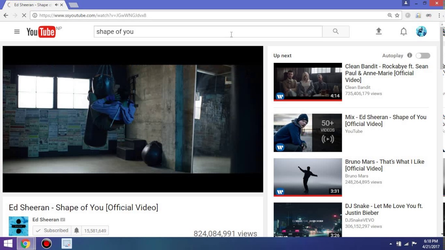This screenshot has width=445, height=250.
Task: Select the 'Ed Sheeran - Shape' browser tab
Action: coord(34,5)
